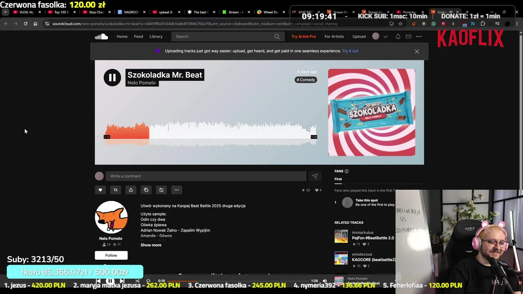
Task: Open PejFon track thumbnail
Action: point(341,236)
